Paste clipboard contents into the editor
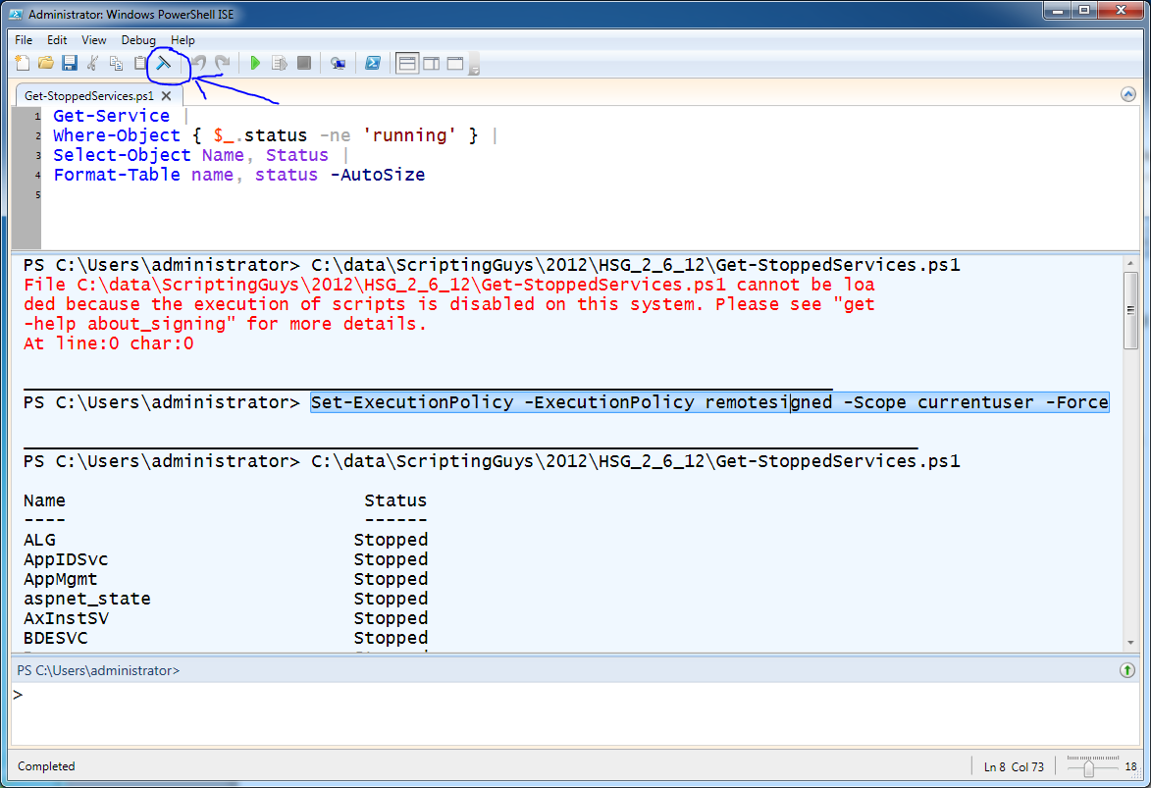 click(x=139, y=62)
